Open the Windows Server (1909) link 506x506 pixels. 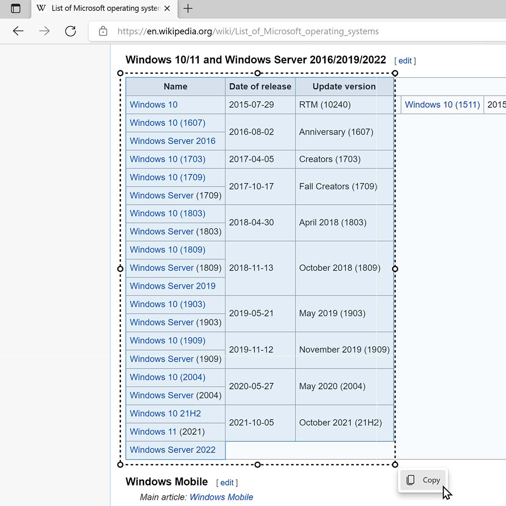click(162, 359)
